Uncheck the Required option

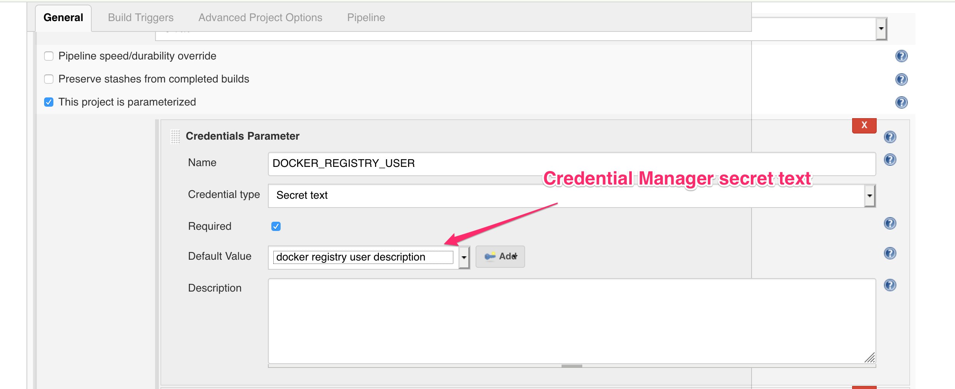(x=276, y=226)
